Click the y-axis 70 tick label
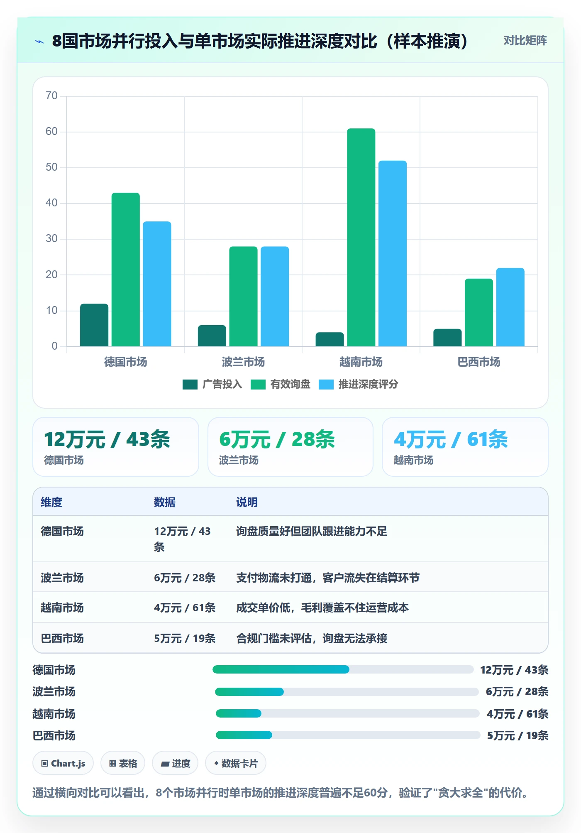581x833 pixels. pos(51,96)
